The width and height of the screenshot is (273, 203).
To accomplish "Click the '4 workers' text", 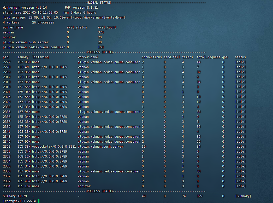I will (11, 22).
